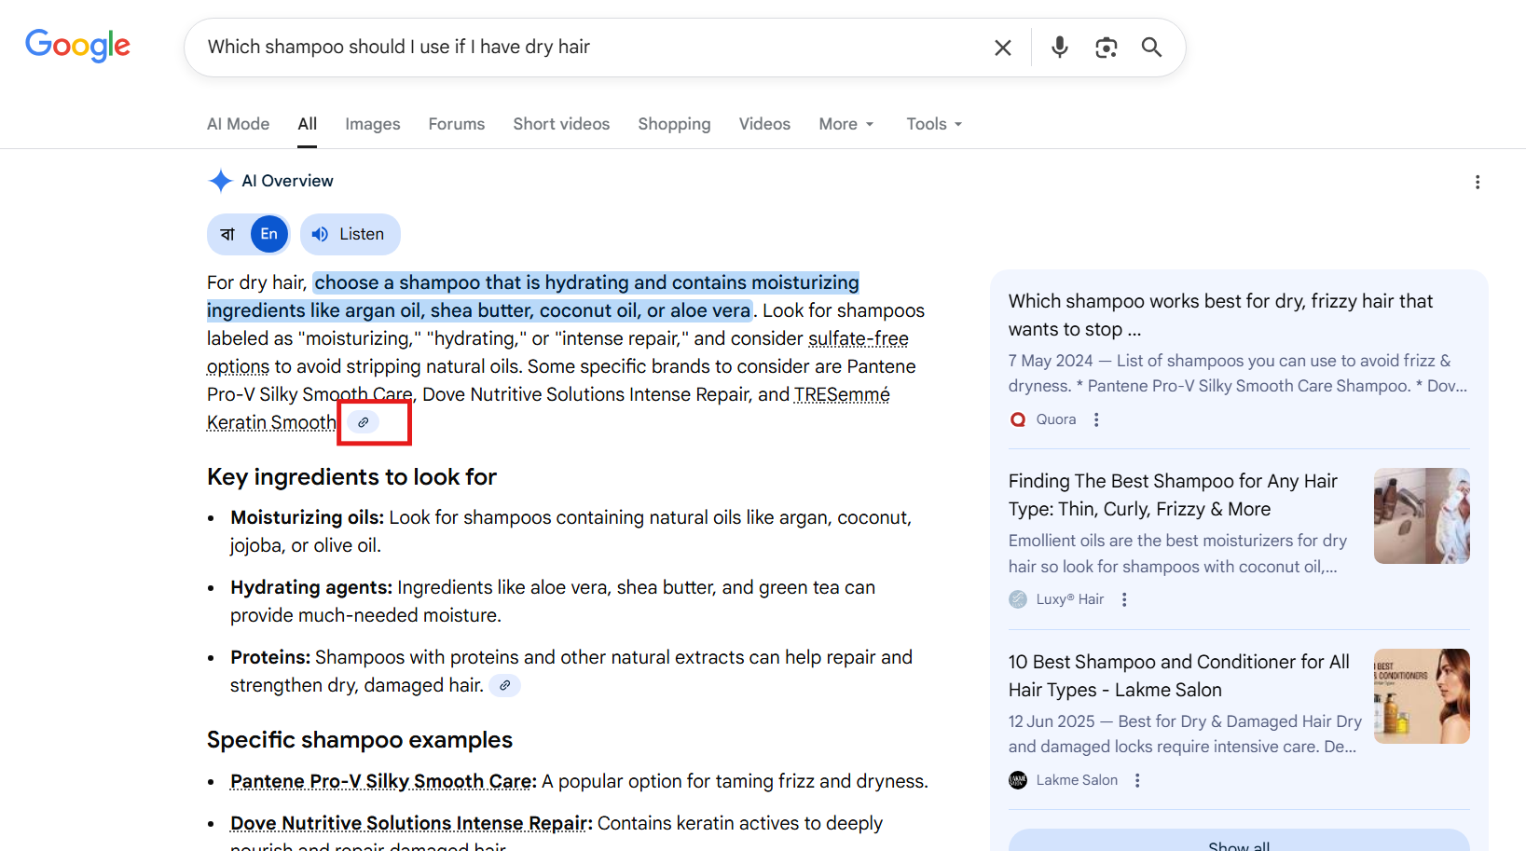This screenshot has height=851, width=1526.
Task: Open the Videos tab
Action: tap(764, 124)
